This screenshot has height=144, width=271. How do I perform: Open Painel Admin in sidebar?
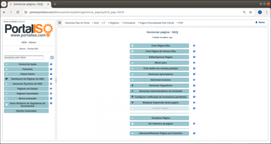click(26, 74)
